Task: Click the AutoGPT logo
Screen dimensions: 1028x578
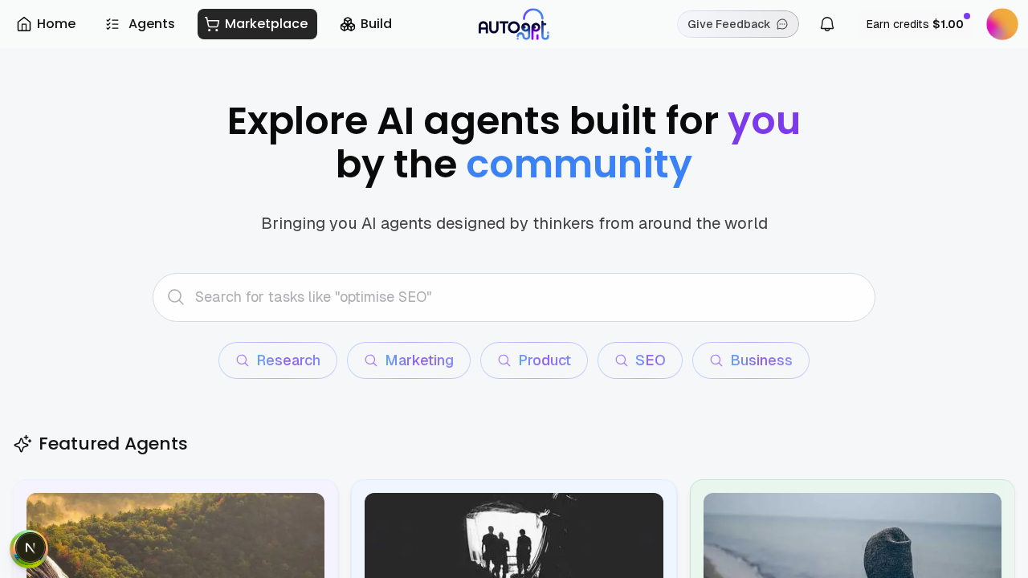Action: tap(514, 24)
